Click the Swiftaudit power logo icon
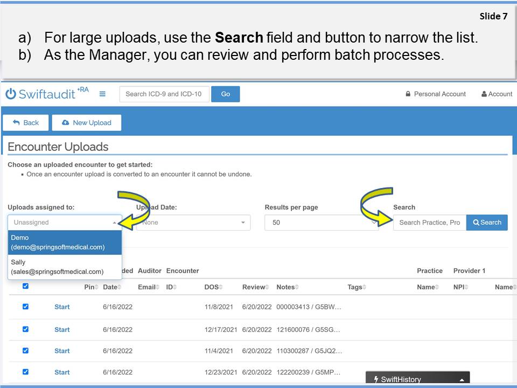The height and width of the screenshot is (388, 517). 11,94
